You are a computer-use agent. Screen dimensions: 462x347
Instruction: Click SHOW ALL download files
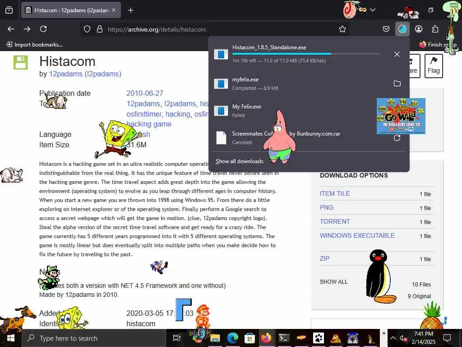click(333, 282)
